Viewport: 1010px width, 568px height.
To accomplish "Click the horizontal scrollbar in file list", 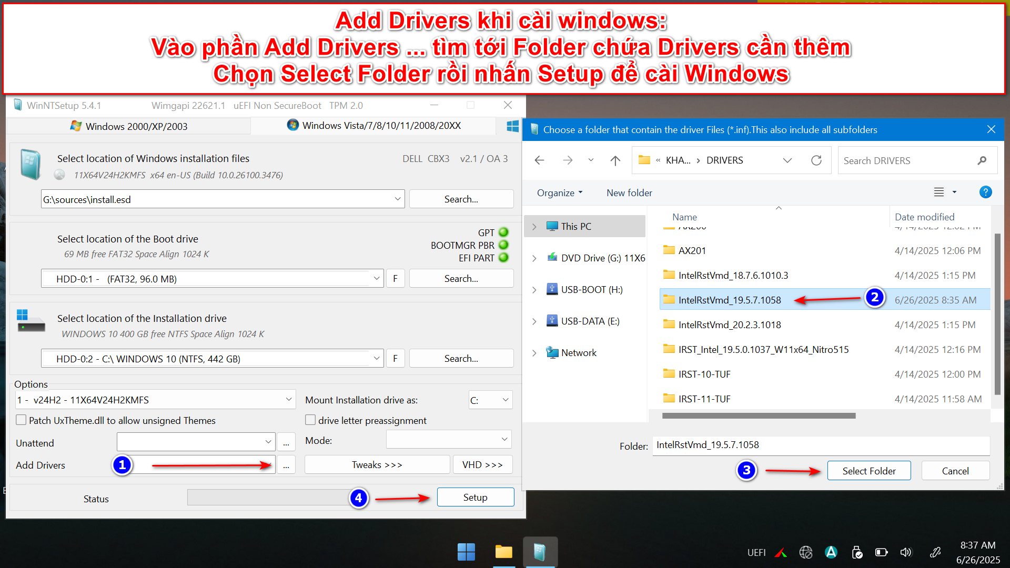I will point(758,416).
